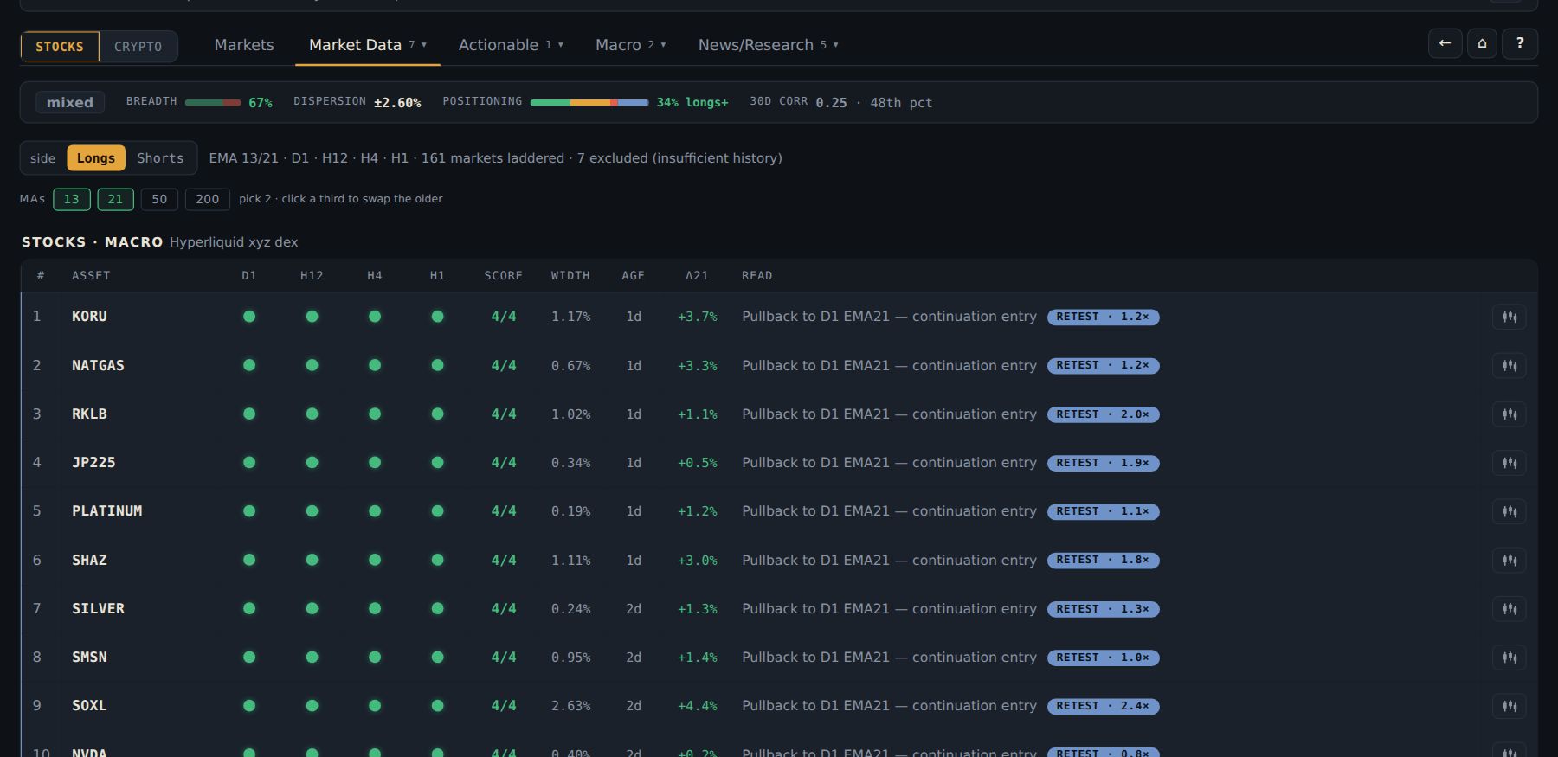Click the RETEST 2.0× badge for RKLB

(x=1103, y=414)
